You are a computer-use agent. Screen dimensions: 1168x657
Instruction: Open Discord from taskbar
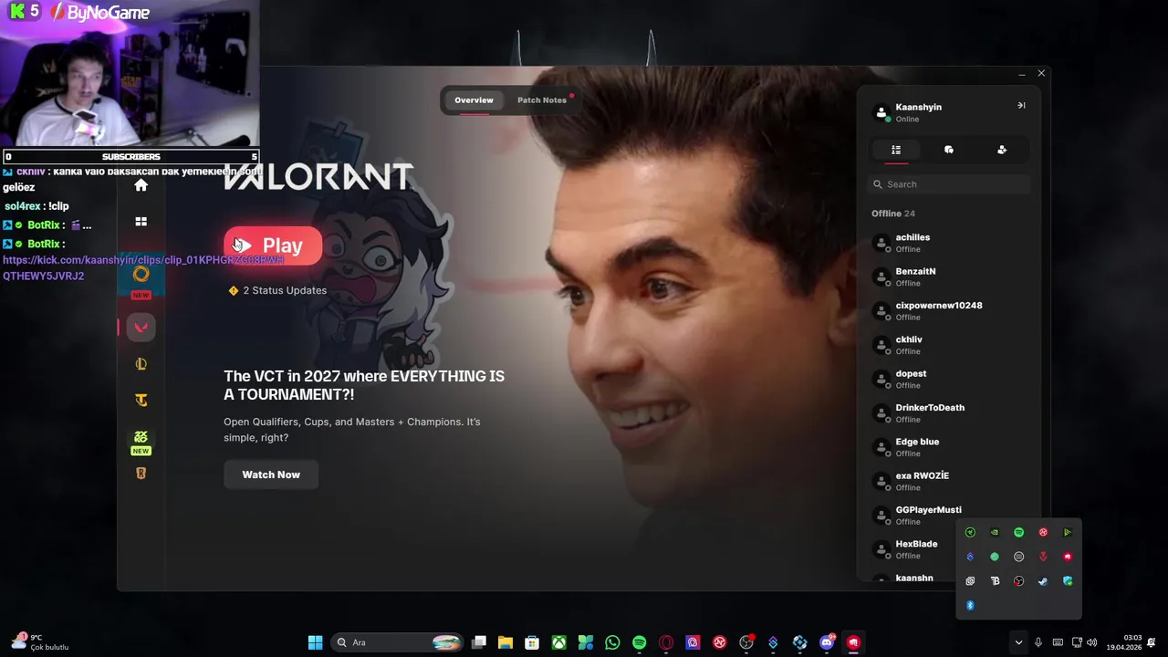pos(827,642)
